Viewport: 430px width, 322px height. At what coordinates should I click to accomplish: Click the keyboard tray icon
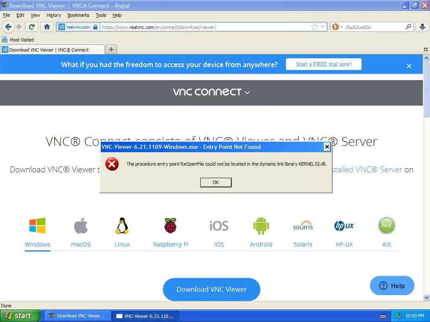click(x=383, y=316)
